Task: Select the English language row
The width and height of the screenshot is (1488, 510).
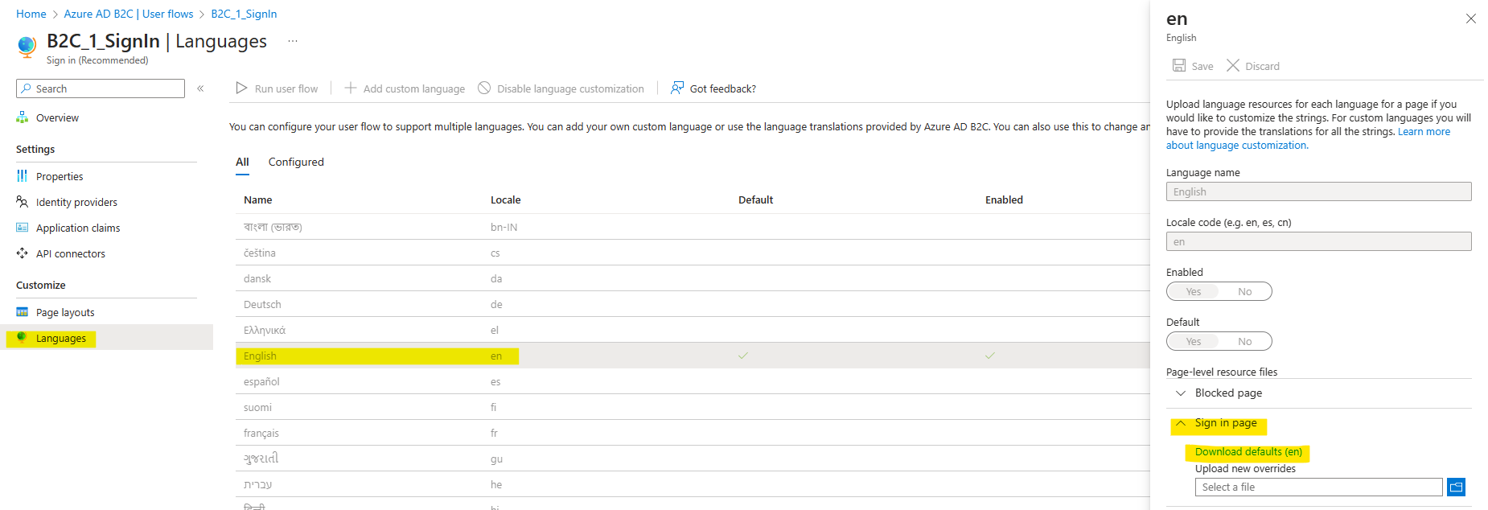Action: 693,356
